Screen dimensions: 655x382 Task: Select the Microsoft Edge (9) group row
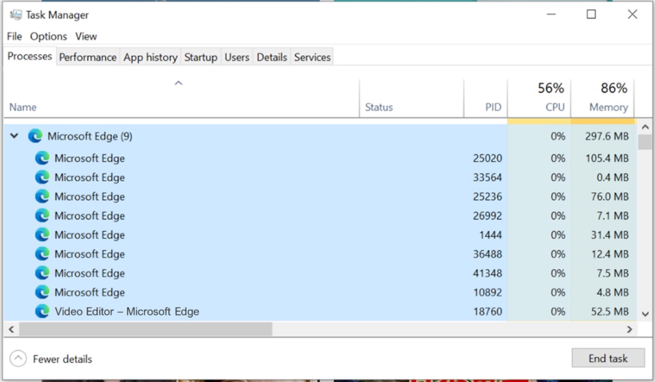click(320, 136)
